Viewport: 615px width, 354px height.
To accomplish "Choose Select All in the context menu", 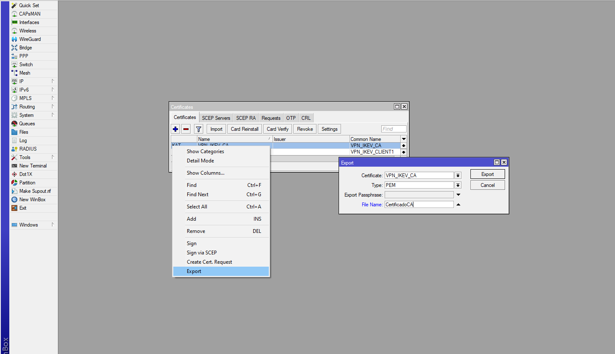I will (221, 207).
